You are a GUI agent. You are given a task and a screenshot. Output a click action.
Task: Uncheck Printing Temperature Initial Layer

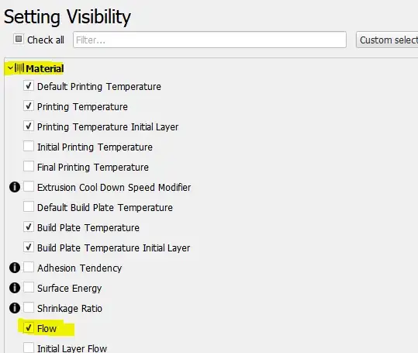coord(29,126)
